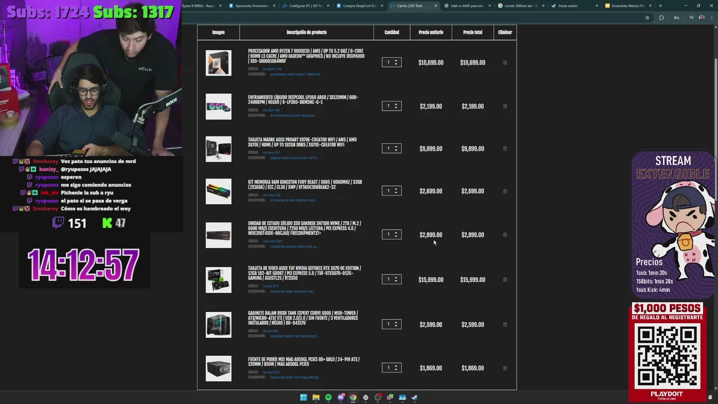Click the Kingston Fury Beast RAM thumbnail
Viewport: 718px width, 404px height.
click(218, 192)
